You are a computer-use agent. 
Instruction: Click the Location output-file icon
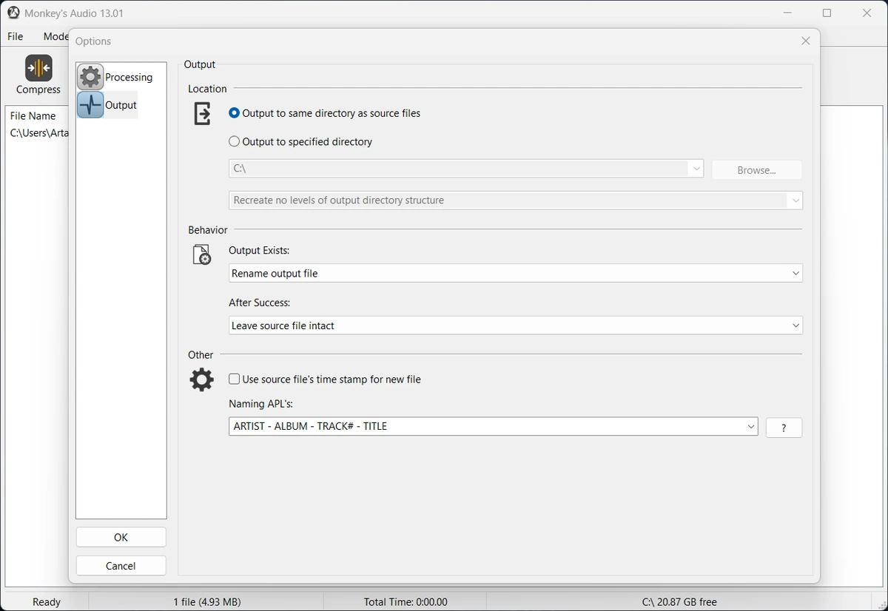tap(202, 114)
